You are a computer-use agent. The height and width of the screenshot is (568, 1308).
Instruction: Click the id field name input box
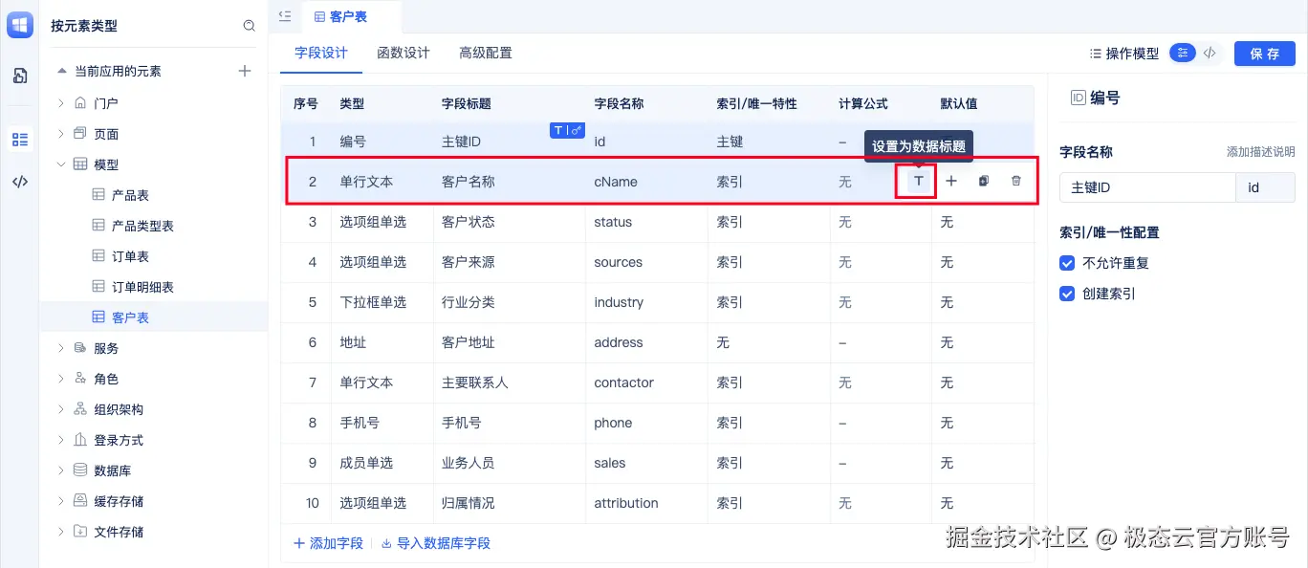pyautogui.click(x=1266, y=187)
